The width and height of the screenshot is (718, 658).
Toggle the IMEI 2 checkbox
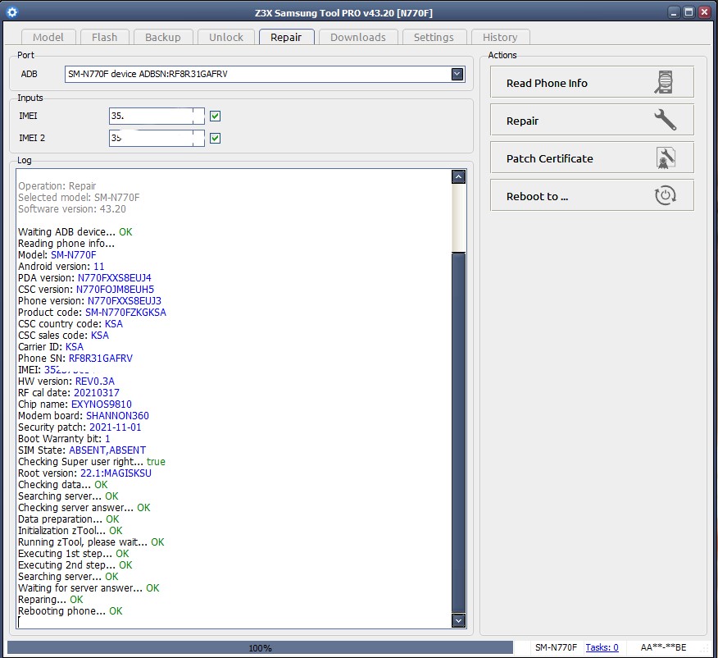tap(215, 138)
